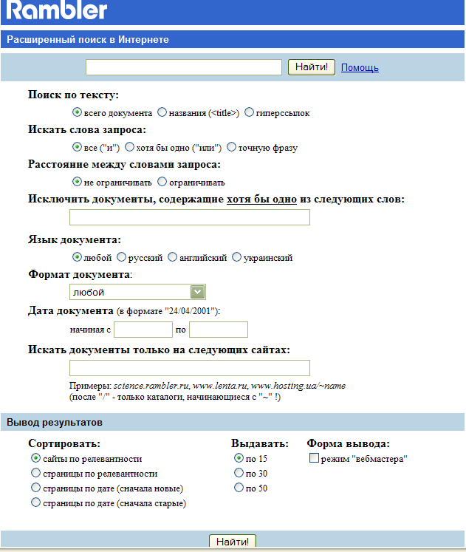
Task: Select 'по 30' results per page
Action: tap(239, 473)
